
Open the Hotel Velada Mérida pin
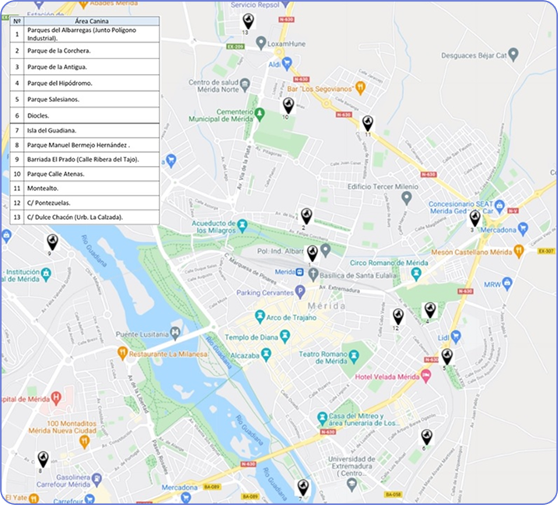426,376
